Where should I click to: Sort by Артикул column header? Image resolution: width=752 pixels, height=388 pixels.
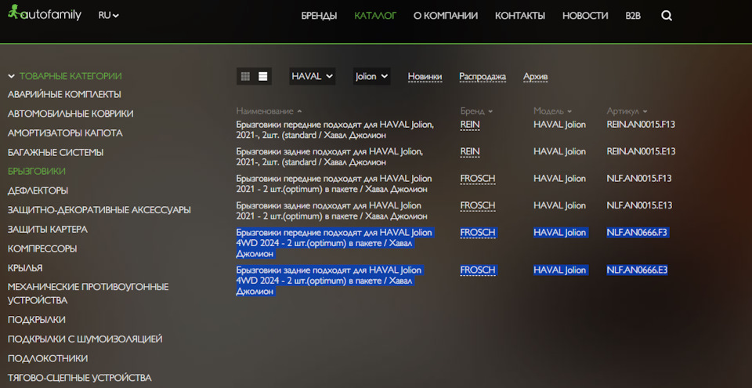[x=627, y=111]
